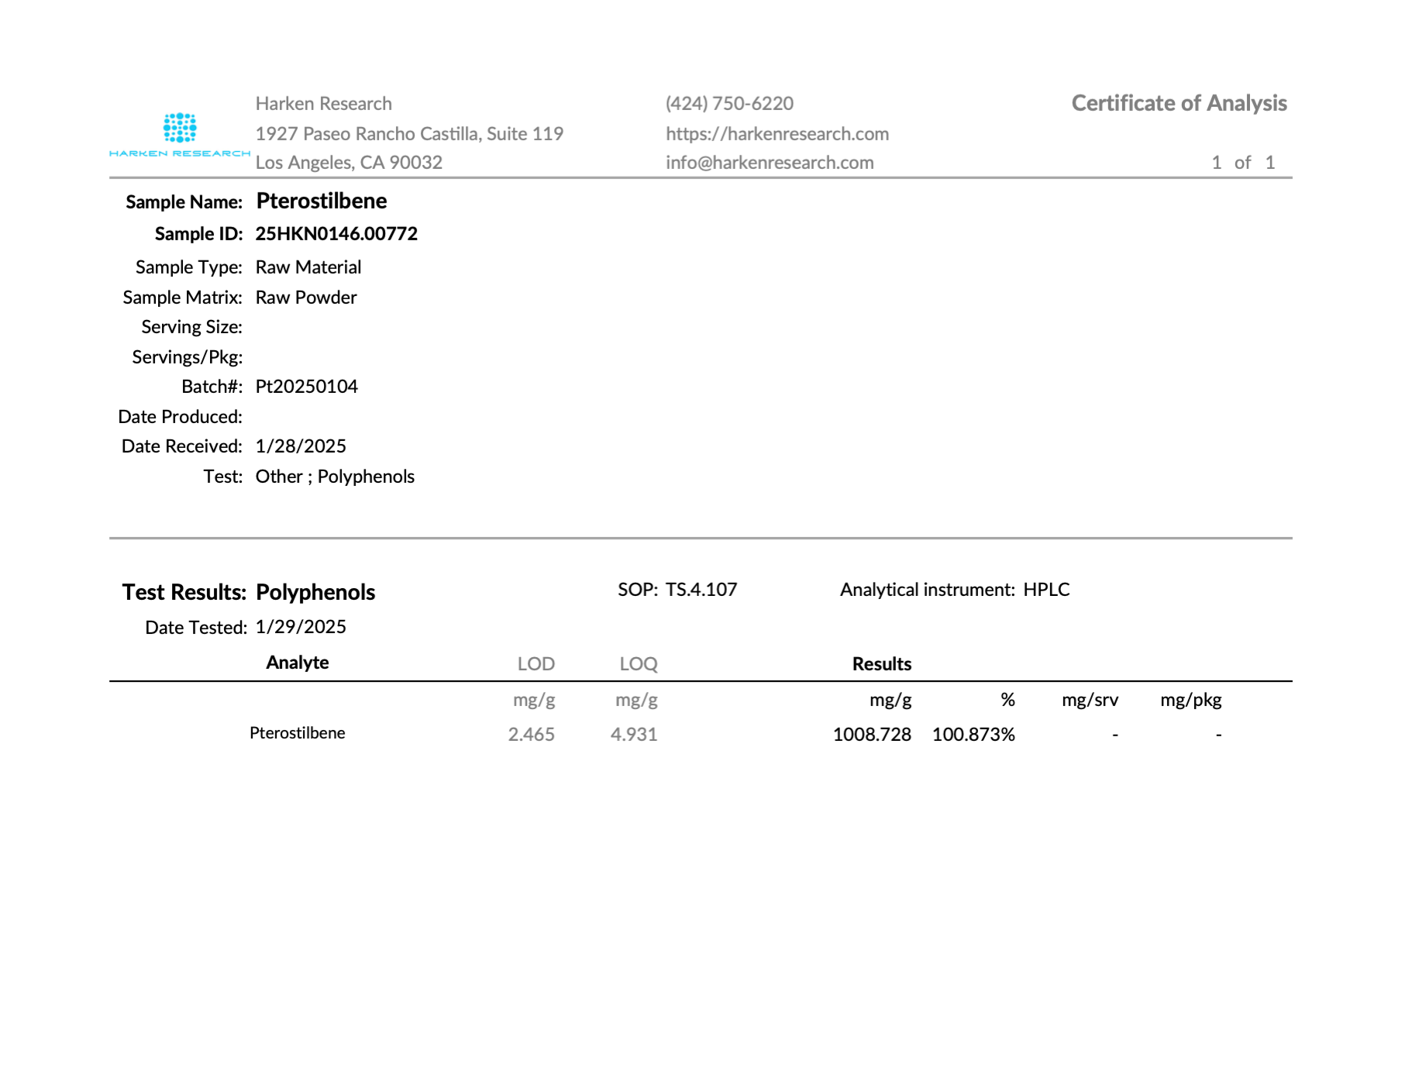This screenshot has height=1081, width=1412.
Task: Click the info@harkenresearch.com email address
Action: pos(770,163)
